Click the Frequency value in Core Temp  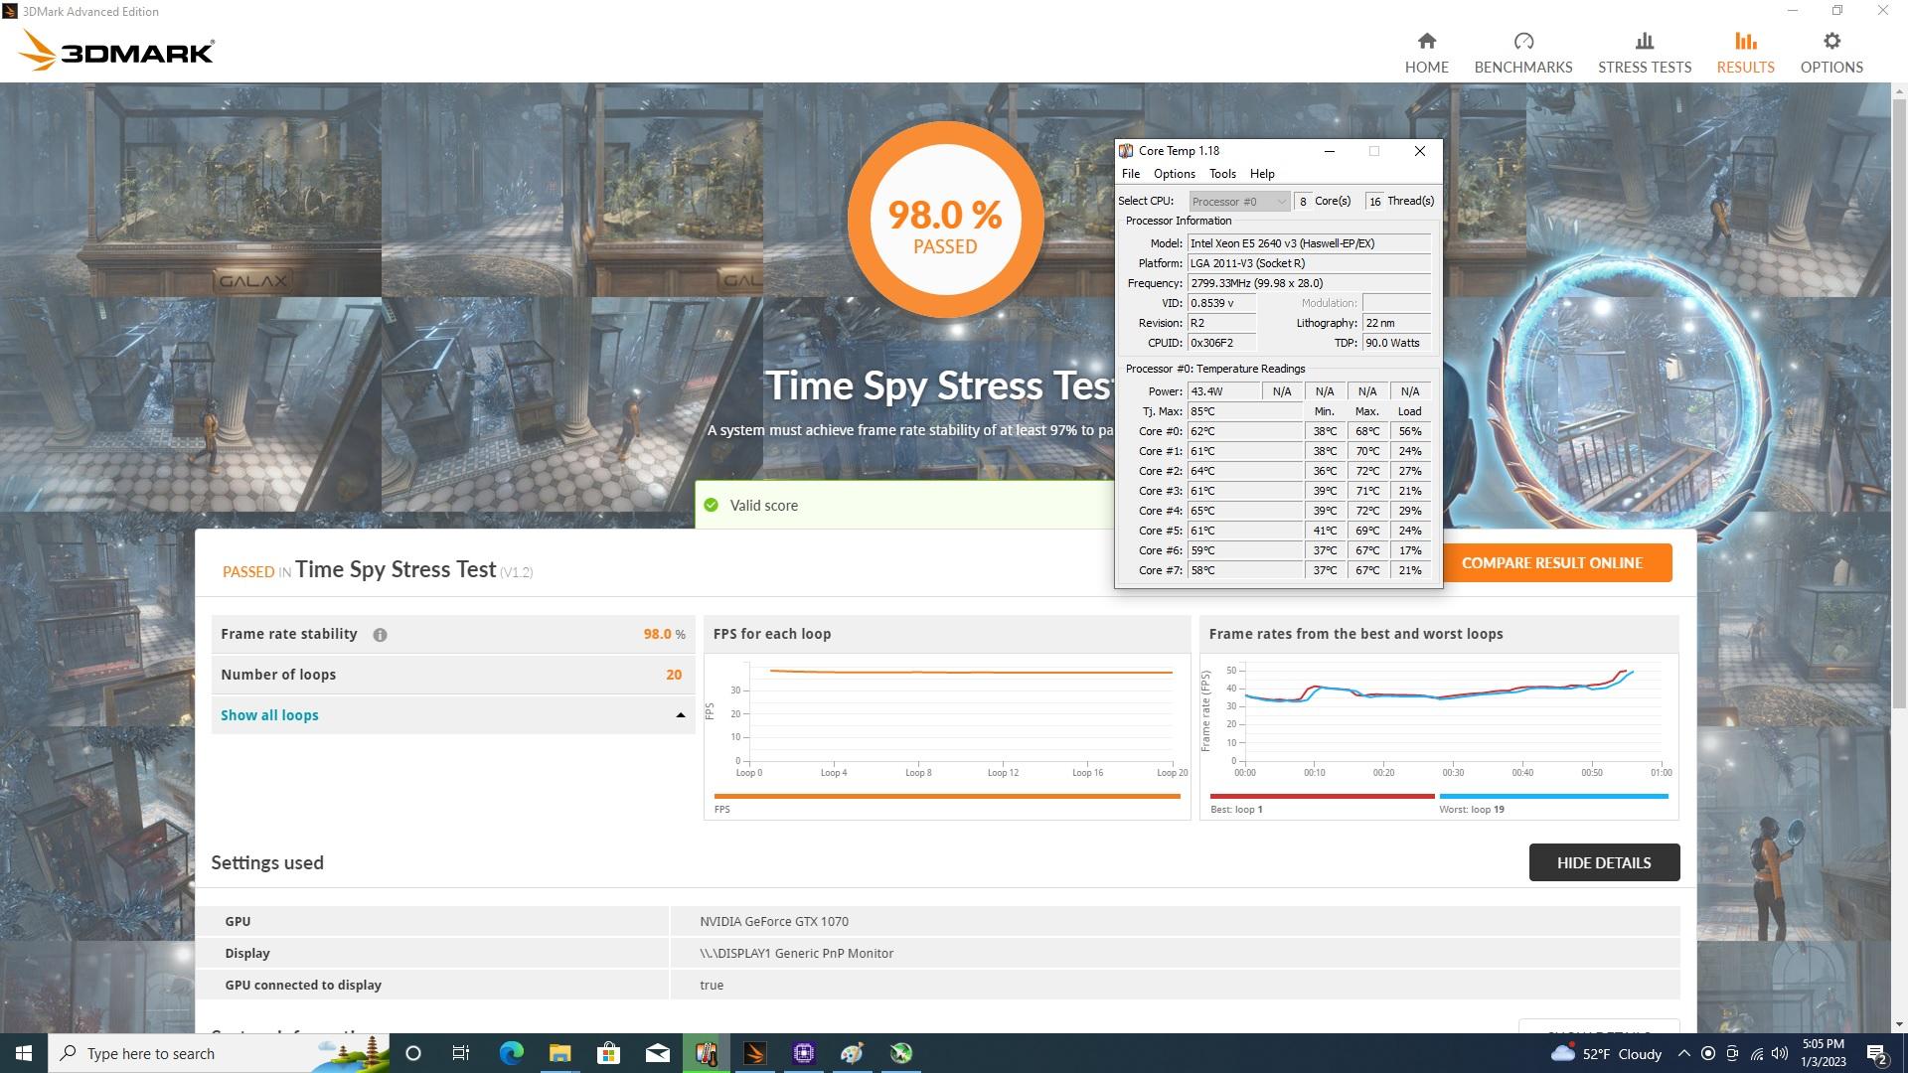tap(1309, 283)
